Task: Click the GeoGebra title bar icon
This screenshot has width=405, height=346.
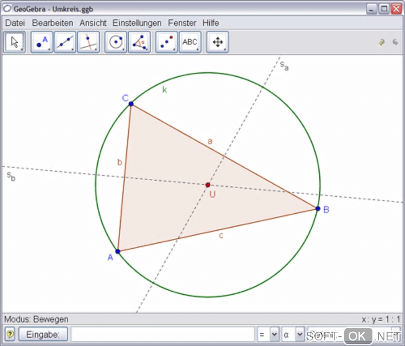Action: [x=7, y=8]
